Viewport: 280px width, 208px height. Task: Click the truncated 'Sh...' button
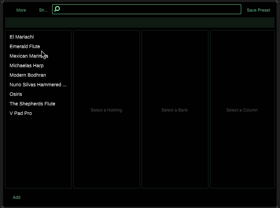(x=43, y=10)
